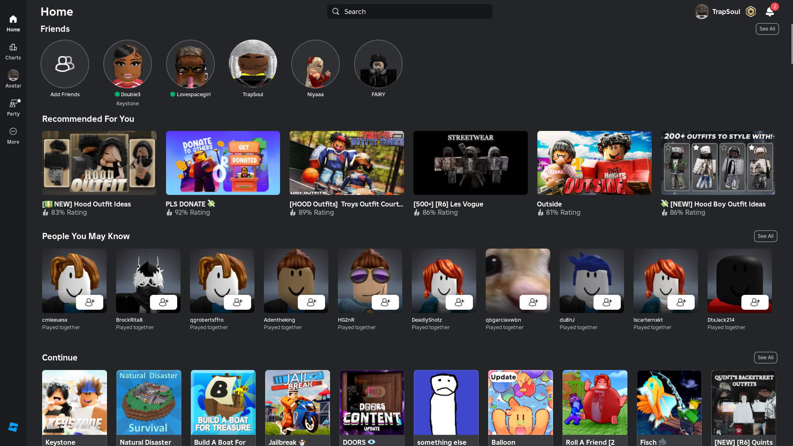
Task: Click '86% Rating' under Les Vogue
Action: 440,212
